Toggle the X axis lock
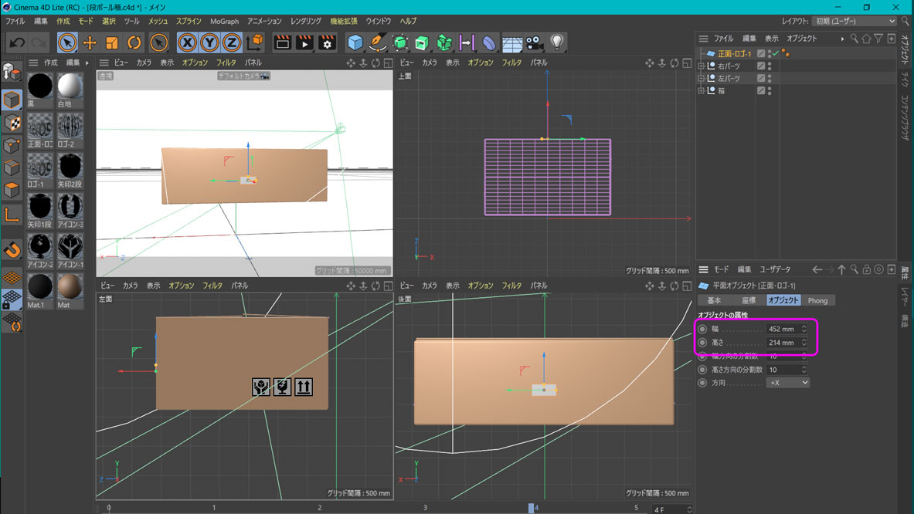914x514 pixels. point(187,42)
